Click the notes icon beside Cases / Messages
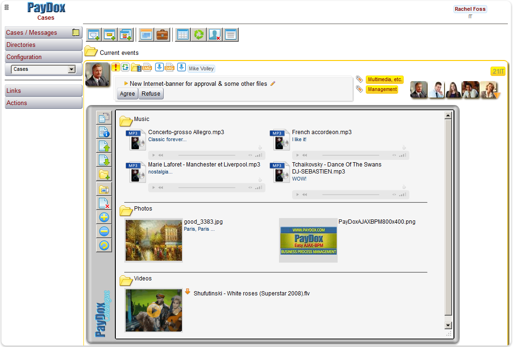The image size is (513, 347). (x=75, y=32)
